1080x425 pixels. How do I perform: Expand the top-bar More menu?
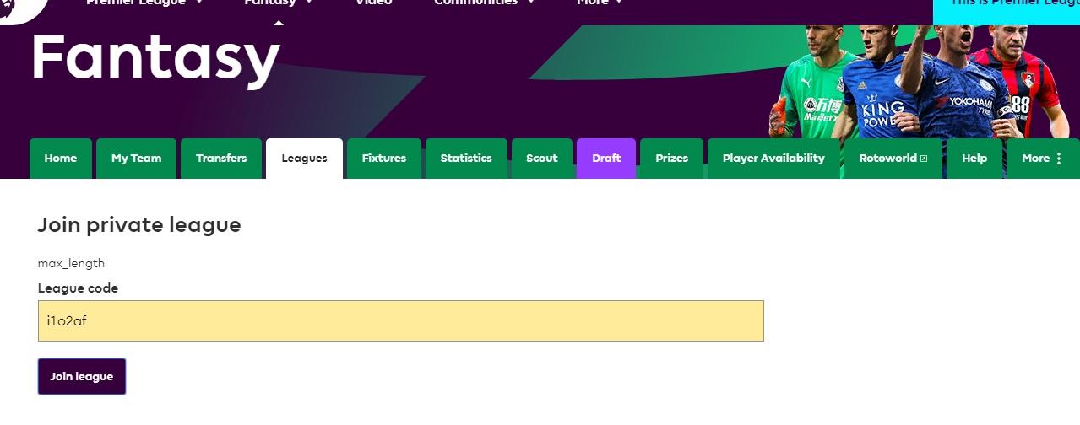point(600,3)
